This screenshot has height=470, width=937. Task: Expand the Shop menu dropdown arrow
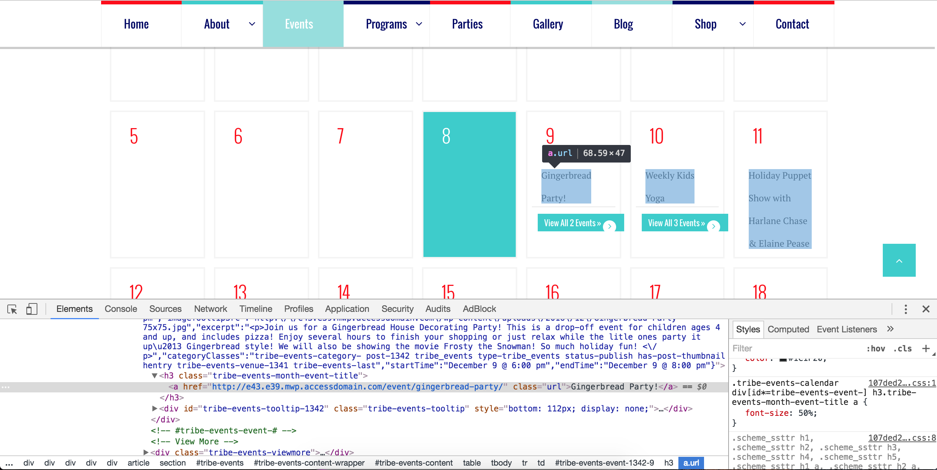click(x=742, y=24)
